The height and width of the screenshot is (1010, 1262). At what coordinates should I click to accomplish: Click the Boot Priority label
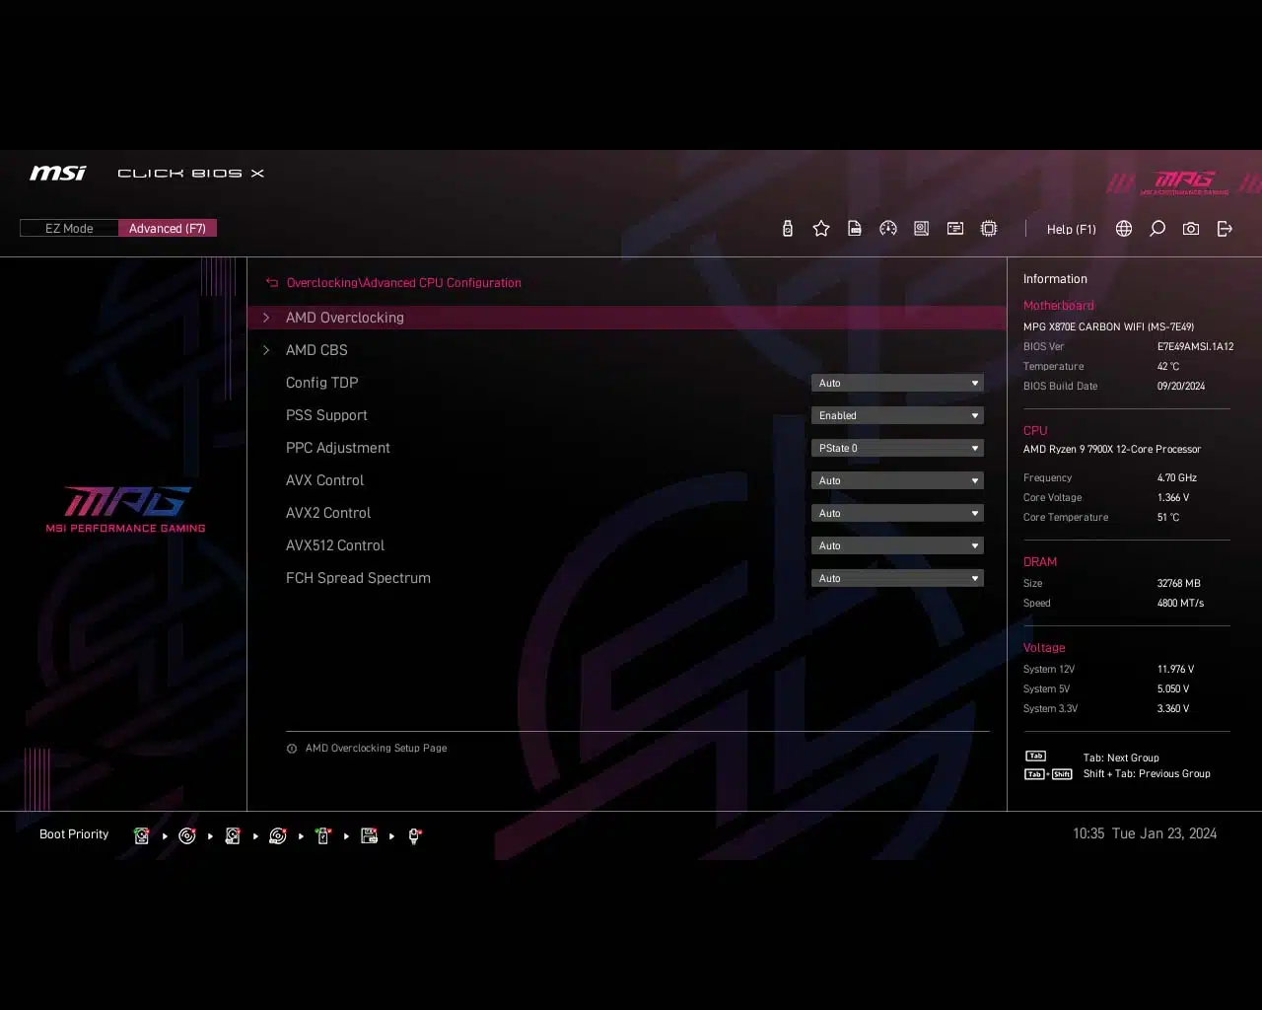(x=74, y=834)
